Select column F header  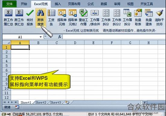point(112,43)
